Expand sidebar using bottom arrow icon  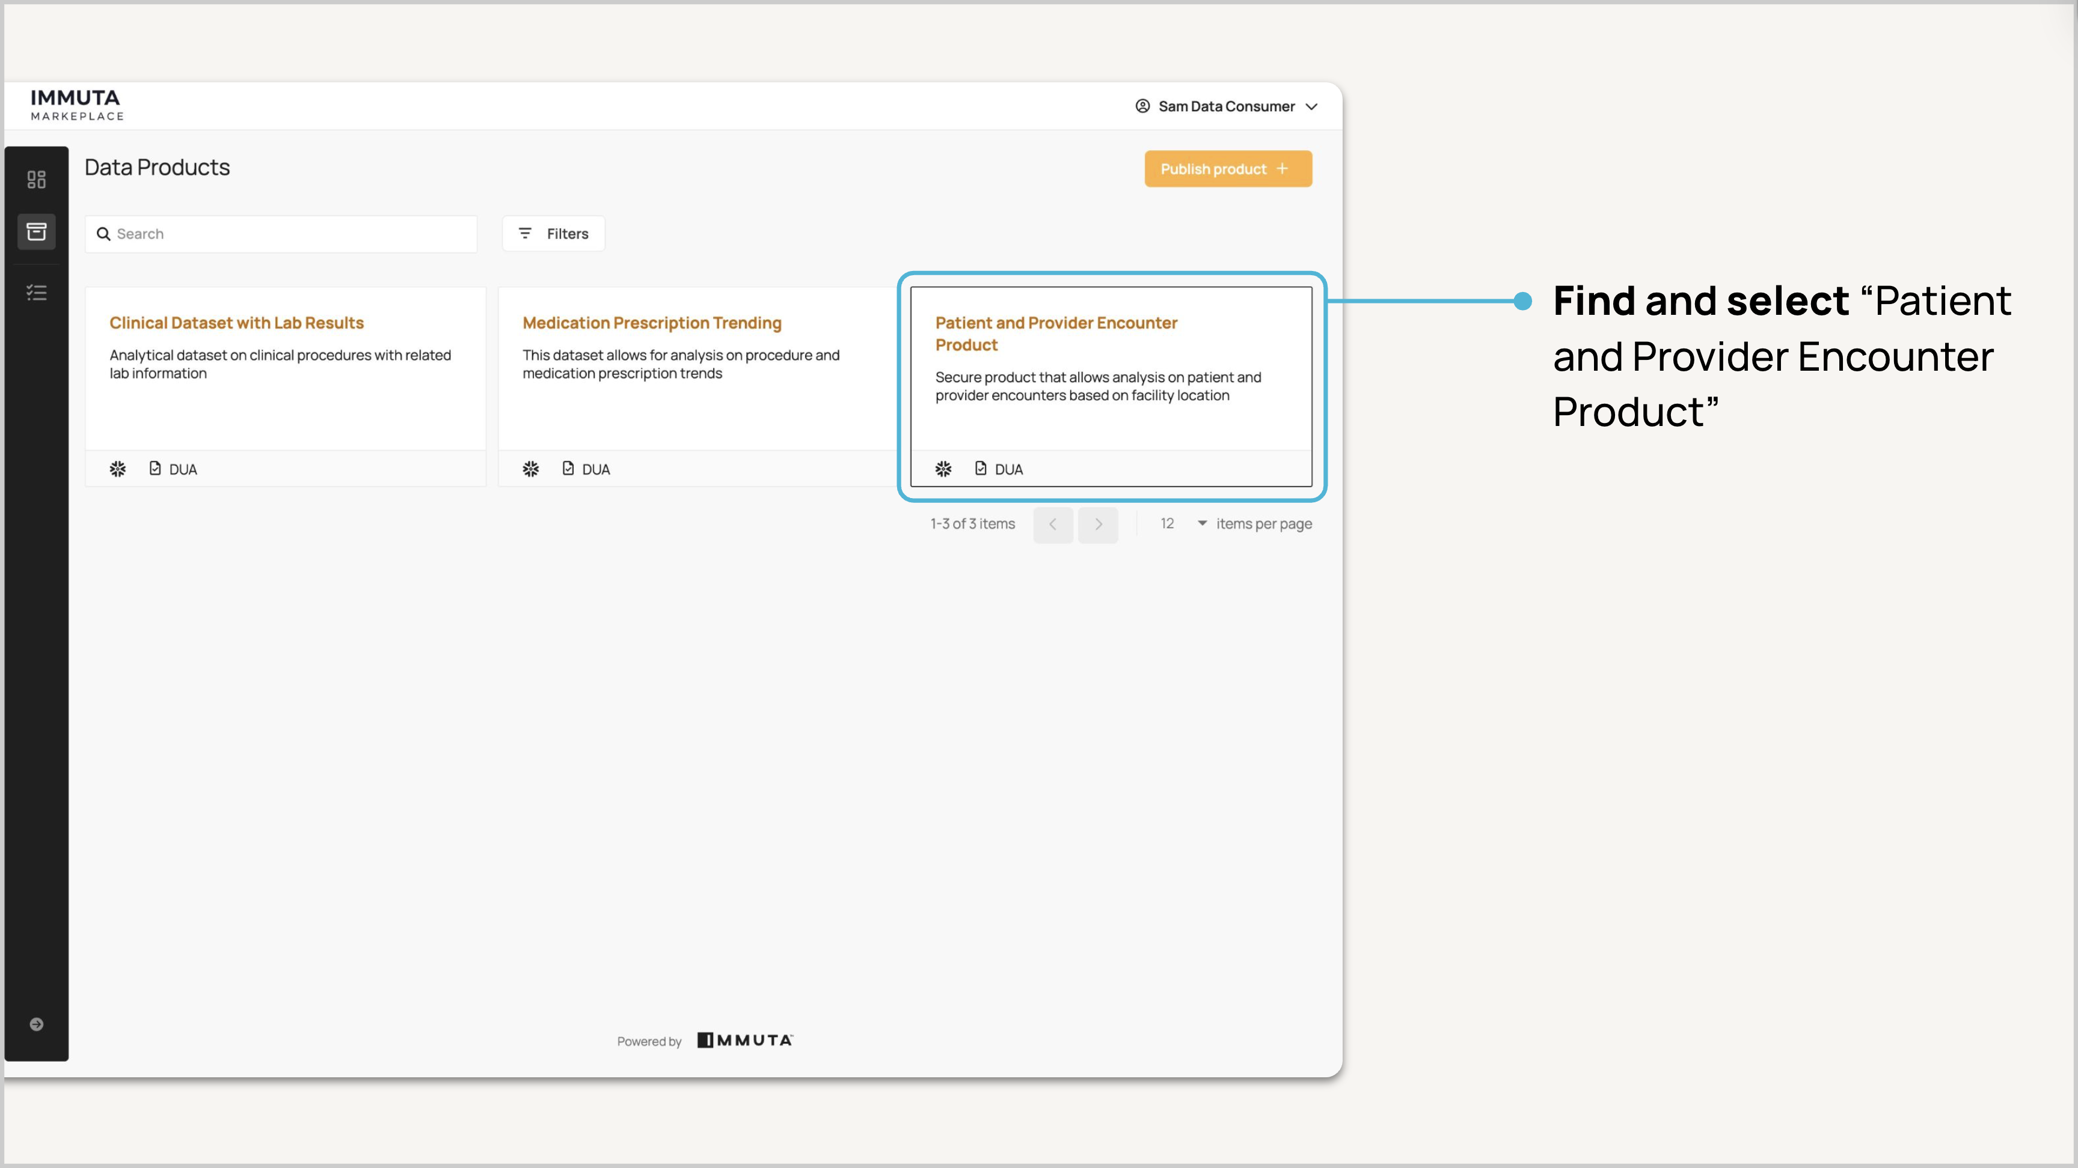click(36, 1024)
